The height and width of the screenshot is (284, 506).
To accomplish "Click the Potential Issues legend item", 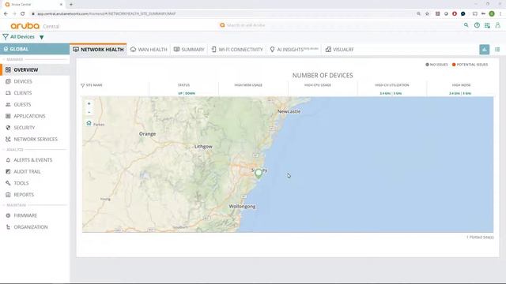I will (x=470, y=65).
